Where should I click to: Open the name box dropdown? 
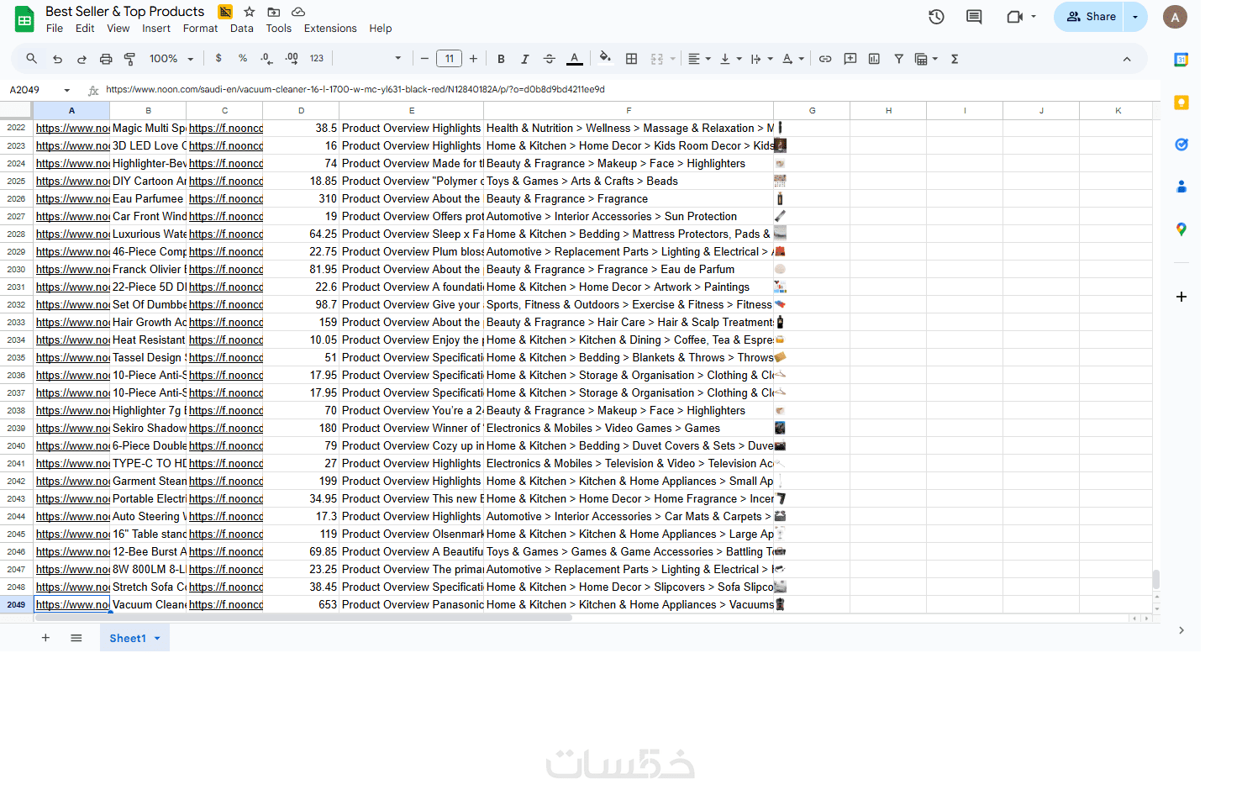pos(67,90)
